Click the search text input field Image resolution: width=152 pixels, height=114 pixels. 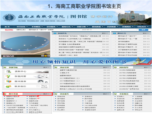[129, 30]
